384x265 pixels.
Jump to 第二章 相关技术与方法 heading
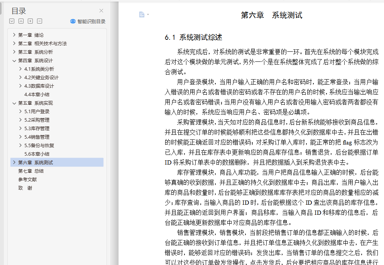click(42, 43)
